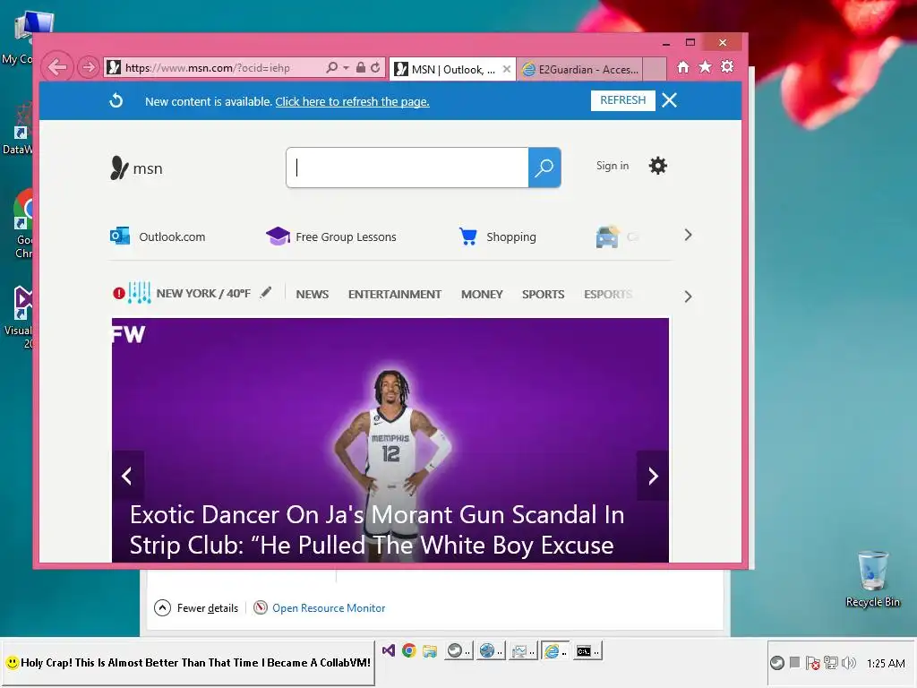Open the browser Tools gear icon
917x688 pixels.
[x=727, y=66]
